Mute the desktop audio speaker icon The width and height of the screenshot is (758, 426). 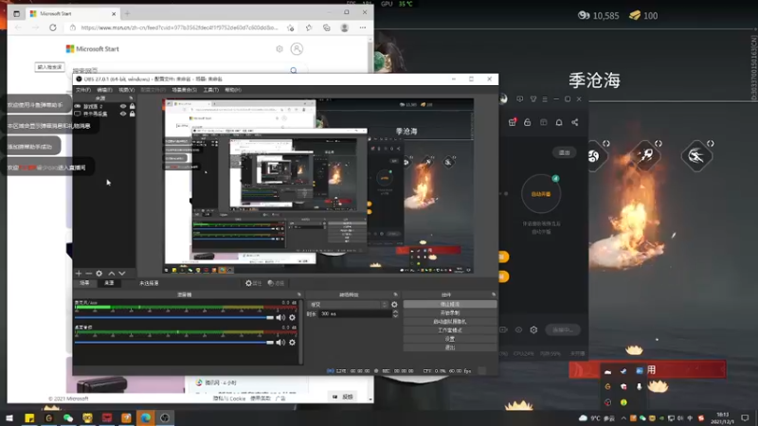click(280, 343)
